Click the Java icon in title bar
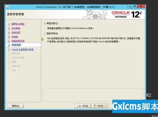This screenshot has height=117, width=158. pyautogui.click(x=7, y=7)
